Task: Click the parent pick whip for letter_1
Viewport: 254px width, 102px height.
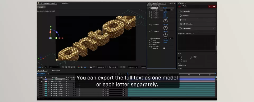Action: pos(103,95)
